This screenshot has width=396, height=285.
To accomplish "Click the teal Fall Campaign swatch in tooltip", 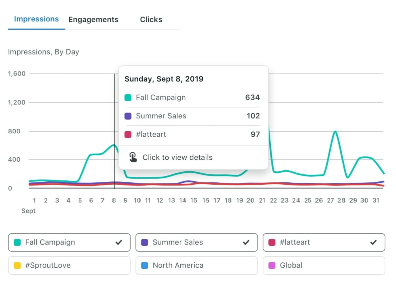I will click(x=129, y=97).
